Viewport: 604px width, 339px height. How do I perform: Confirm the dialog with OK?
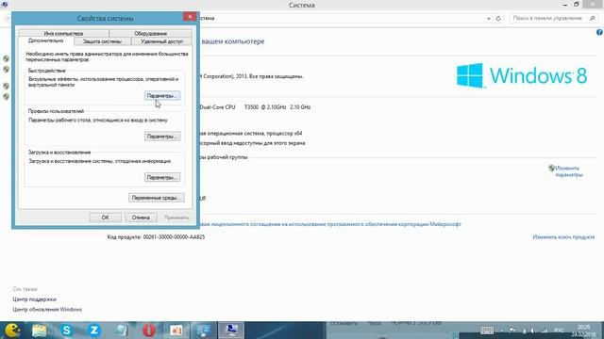(x=105, y=218)
